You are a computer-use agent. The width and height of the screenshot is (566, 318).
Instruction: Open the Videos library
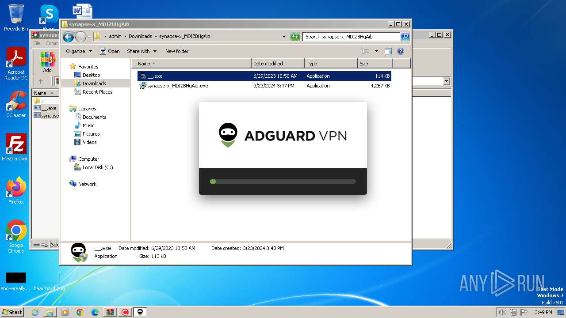tap(89, 142)
